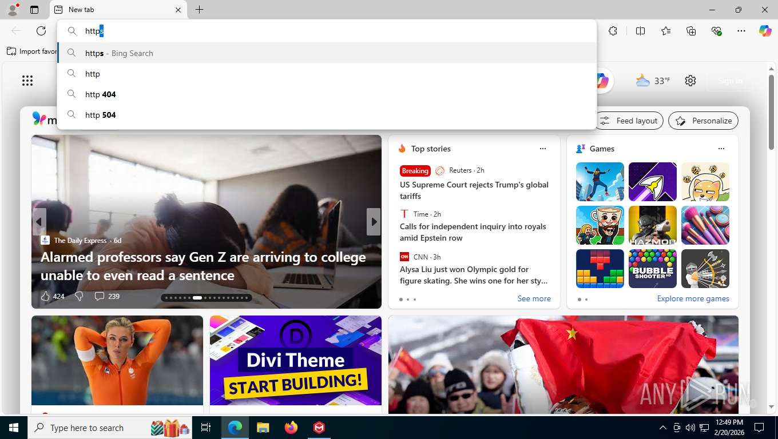Open Browser essentials heart icon
The height and width of the screenshot is (439, 778).
coord(716,31)
